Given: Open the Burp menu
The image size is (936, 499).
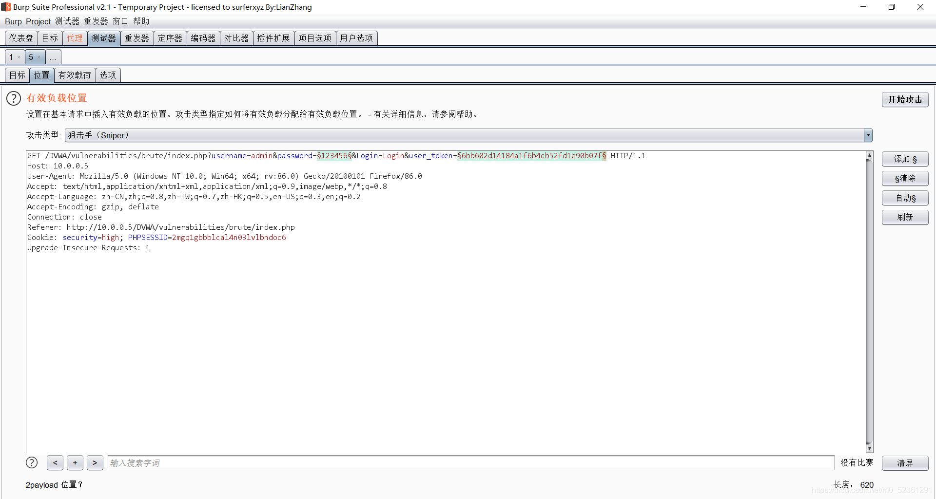Looking at the screenshot, I should click(13, 21).
